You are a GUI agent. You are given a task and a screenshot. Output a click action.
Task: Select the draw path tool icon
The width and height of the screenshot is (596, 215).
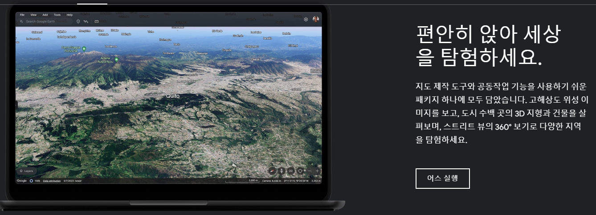(x=86, y=21)
